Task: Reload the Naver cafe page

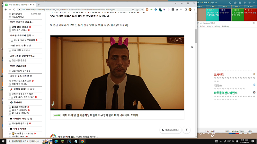Action: 14,10
